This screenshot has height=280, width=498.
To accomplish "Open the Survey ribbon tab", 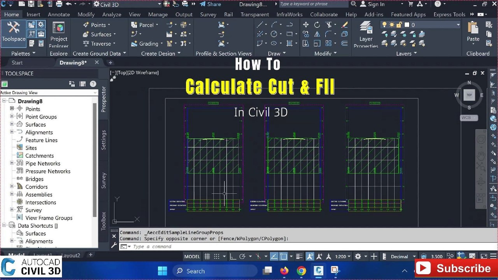I will [x=208, y=14].
